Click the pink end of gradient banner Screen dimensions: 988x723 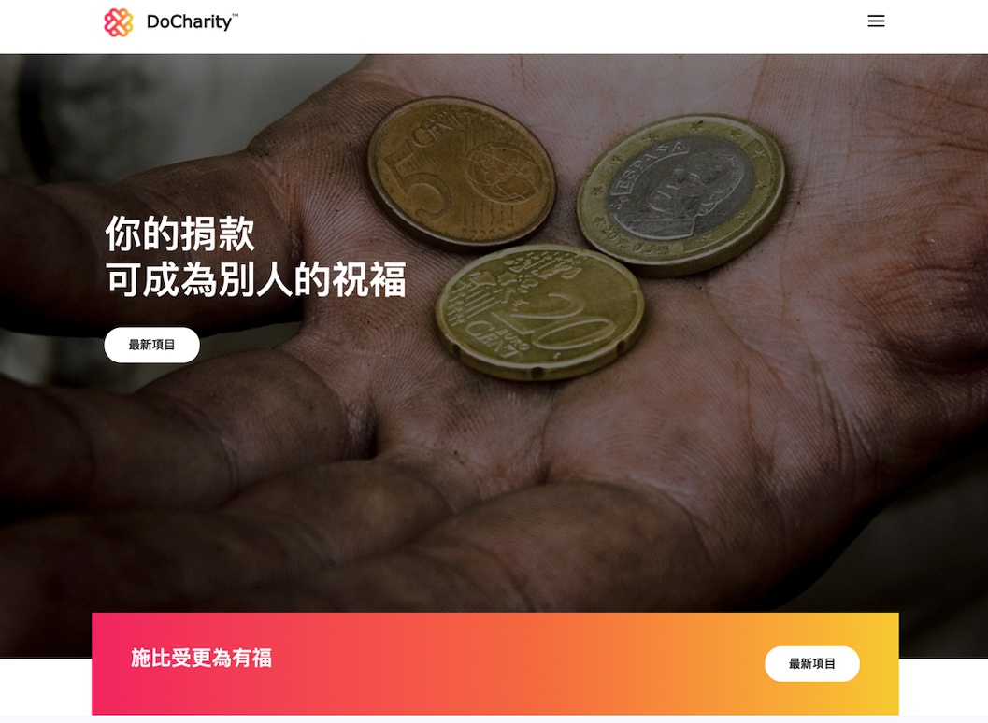113,664
